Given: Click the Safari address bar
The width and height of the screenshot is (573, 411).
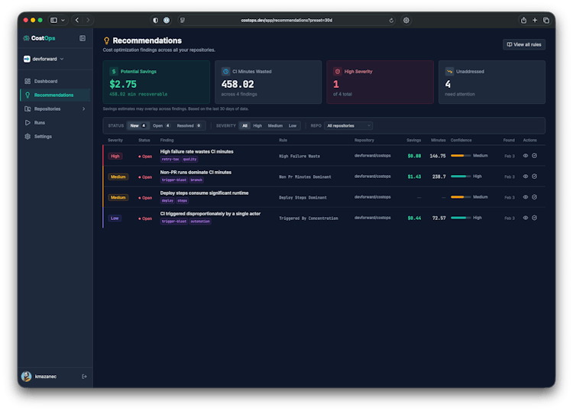Looking at the screenshot, I should coord(286,21).
